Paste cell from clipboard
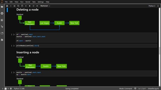This screenshot has height=90, width=161. pos(22,6)
